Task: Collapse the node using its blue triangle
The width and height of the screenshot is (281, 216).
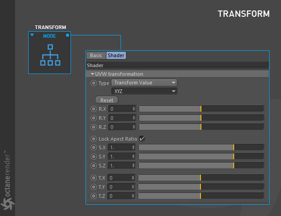Action: (32, 34)
